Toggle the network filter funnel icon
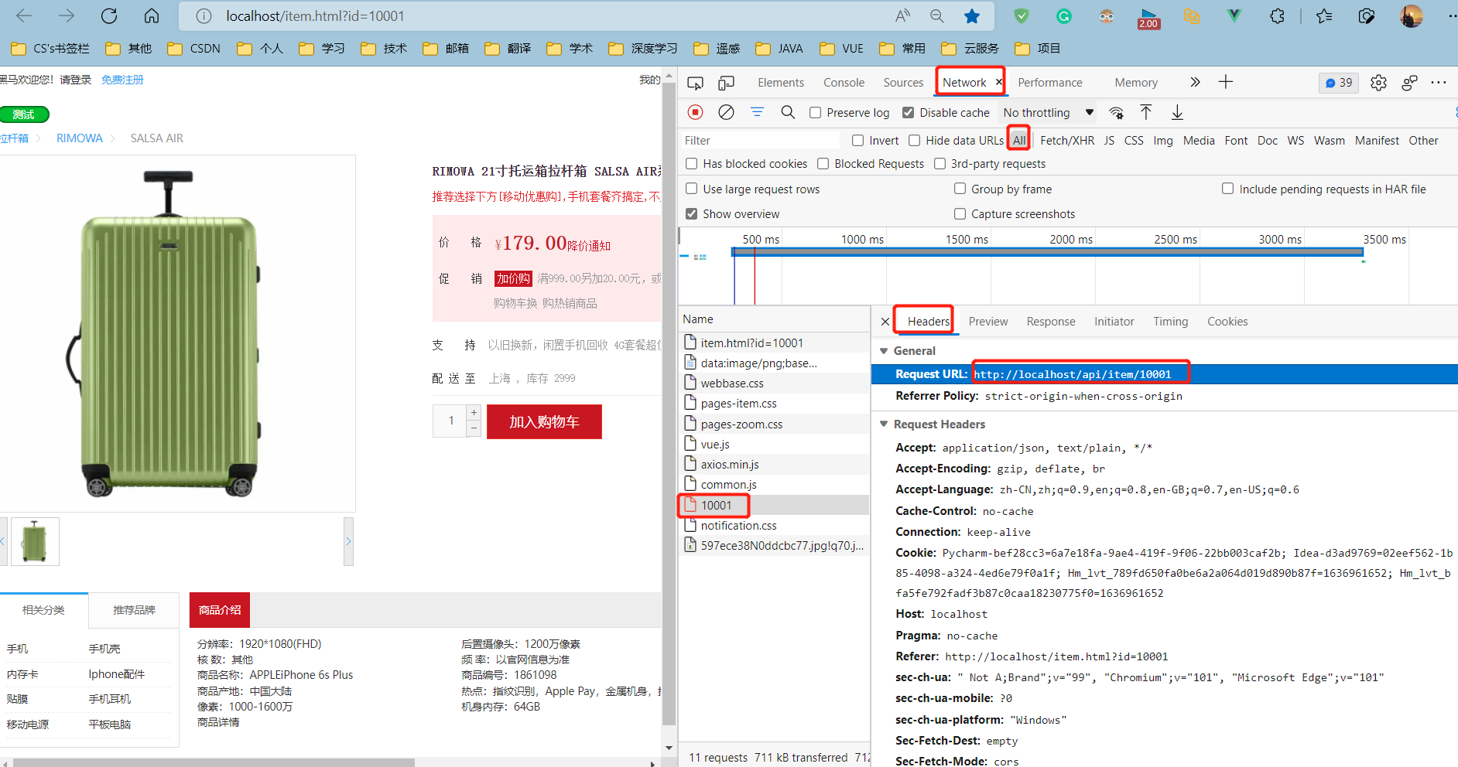This screenshot has width=1458, height=767. (757, 113)
